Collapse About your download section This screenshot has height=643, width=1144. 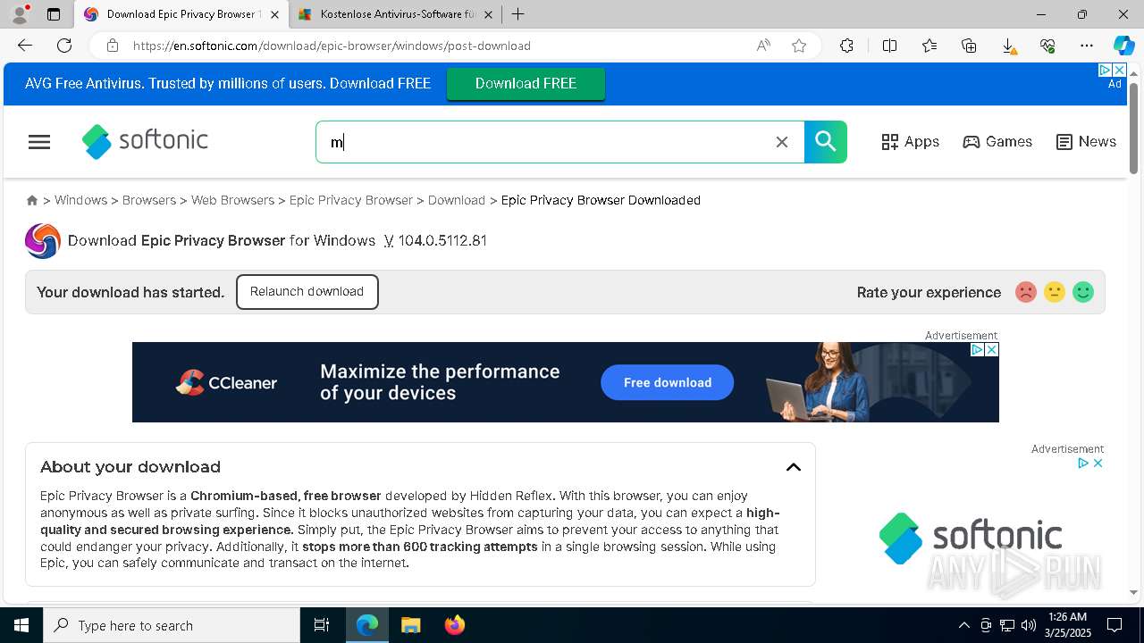(x=793, y=467)
